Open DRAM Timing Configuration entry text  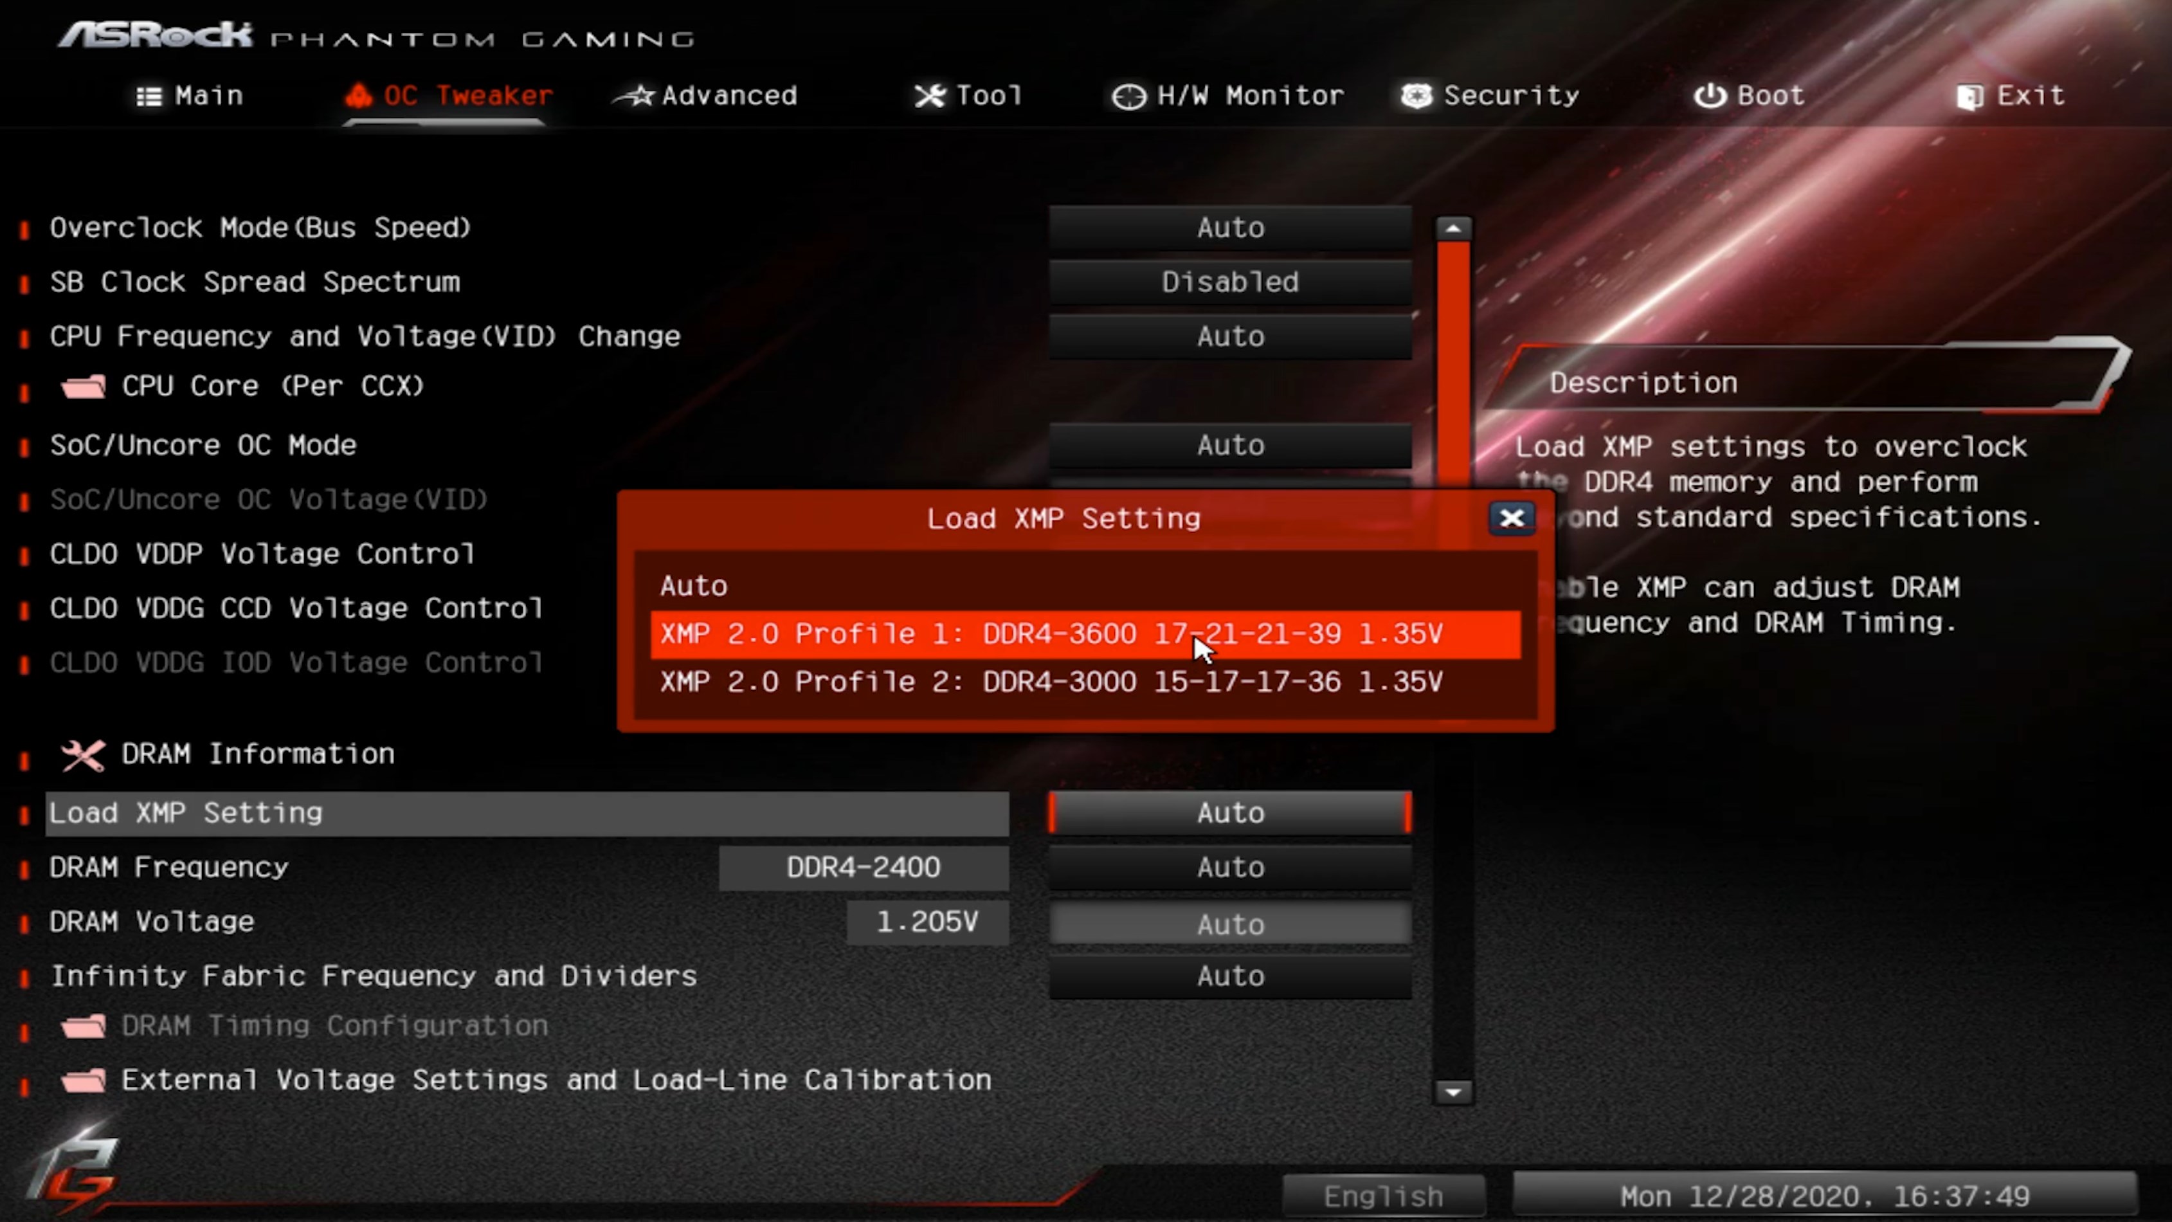click(x=335, y=1026)
